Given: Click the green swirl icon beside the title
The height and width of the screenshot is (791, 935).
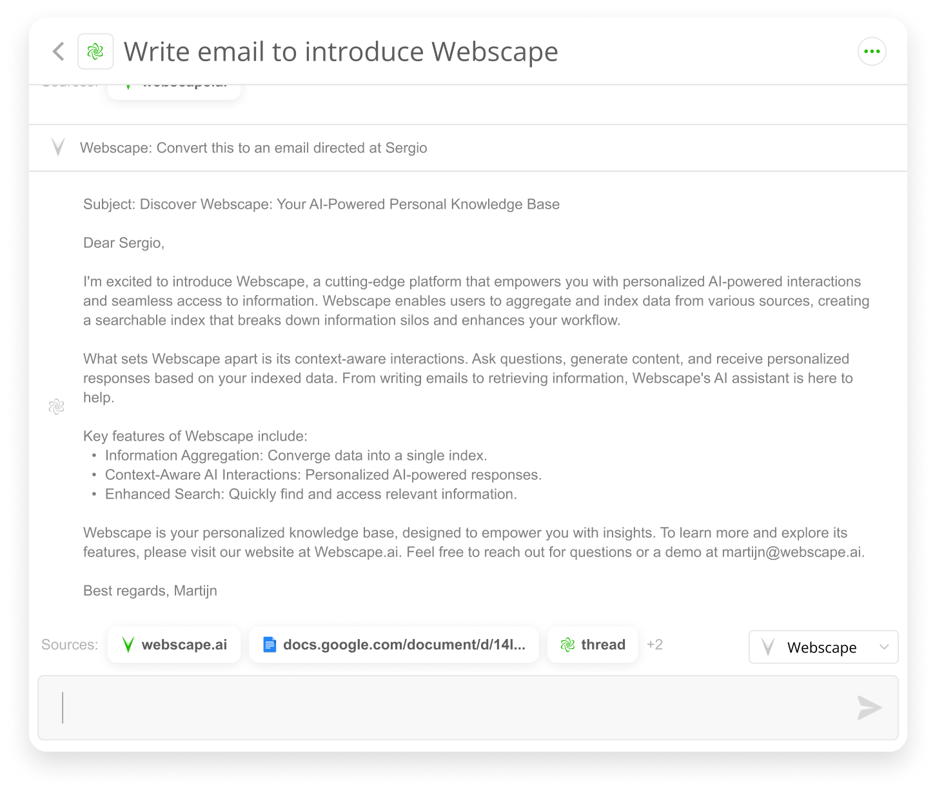Looking at the screenshot, I should click(95, 52).
